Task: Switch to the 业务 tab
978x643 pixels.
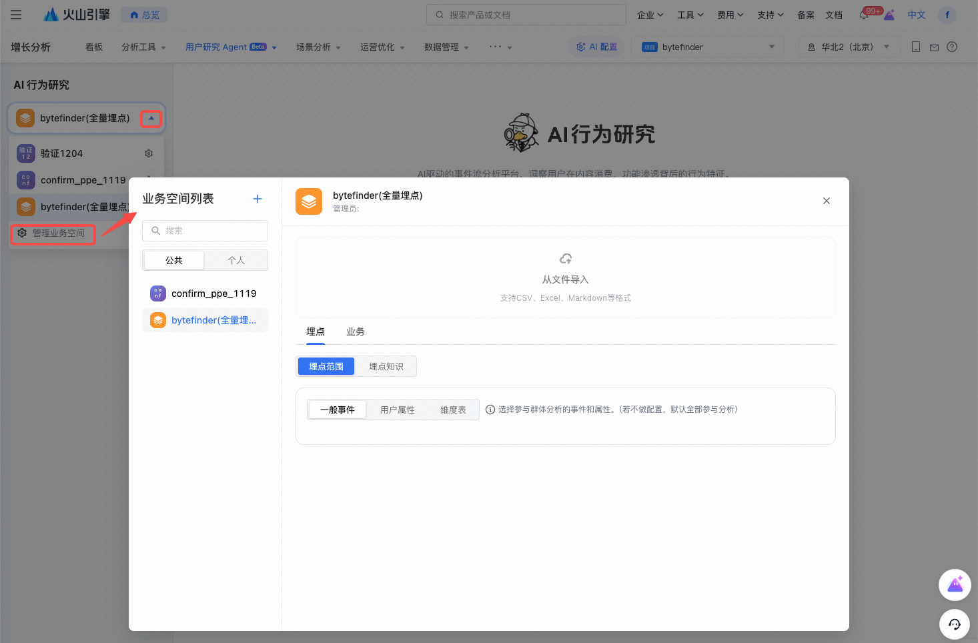Action: tap(355, 332)
